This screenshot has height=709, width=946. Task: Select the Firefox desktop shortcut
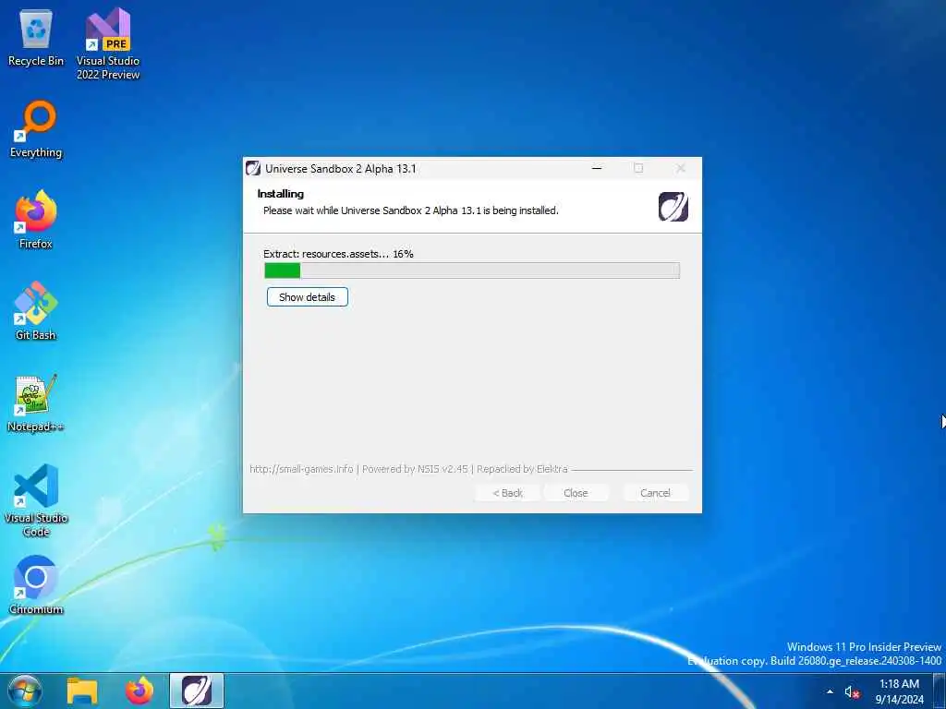coord(36,220)
